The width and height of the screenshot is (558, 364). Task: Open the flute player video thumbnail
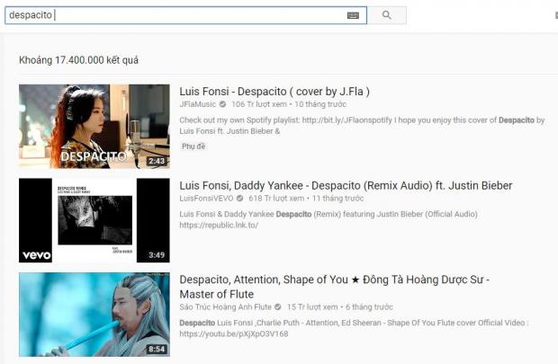[94, 315]
